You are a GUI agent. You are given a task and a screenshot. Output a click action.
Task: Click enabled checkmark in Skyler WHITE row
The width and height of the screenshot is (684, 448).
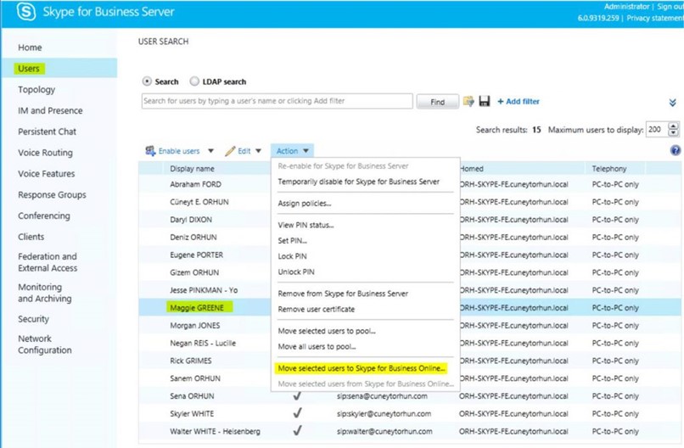click(x=298, y=412)
